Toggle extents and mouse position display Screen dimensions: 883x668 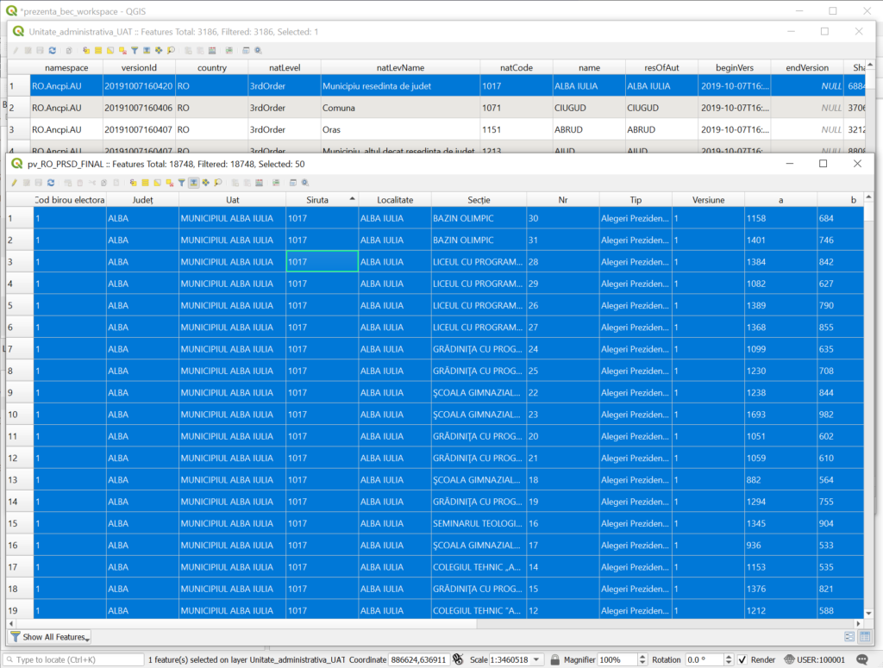coord(459,659)
